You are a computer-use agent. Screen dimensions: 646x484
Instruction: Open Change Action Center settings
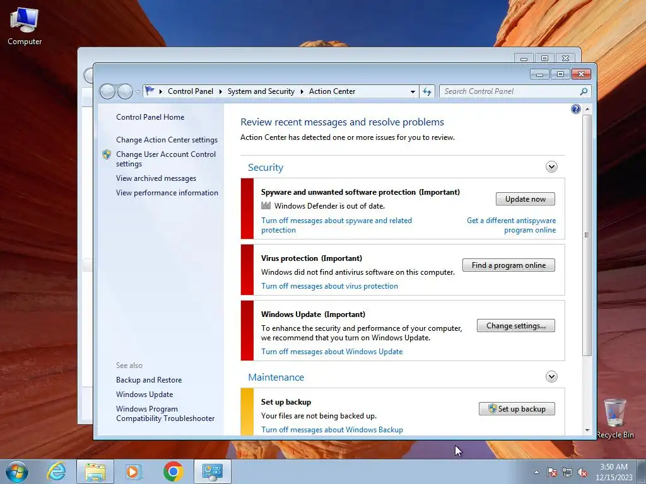167,140
